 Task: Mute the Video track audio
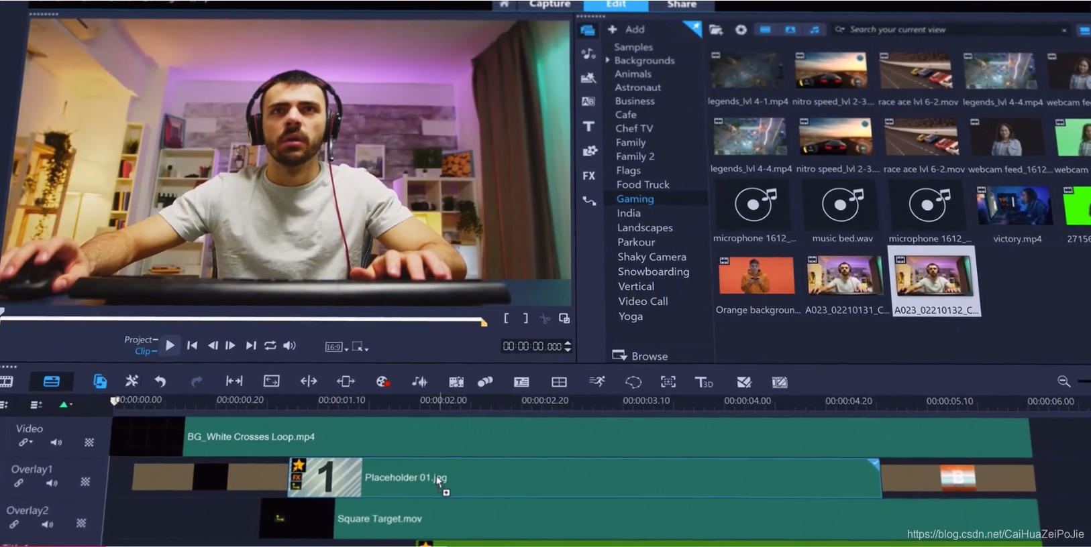pos(56,442)
